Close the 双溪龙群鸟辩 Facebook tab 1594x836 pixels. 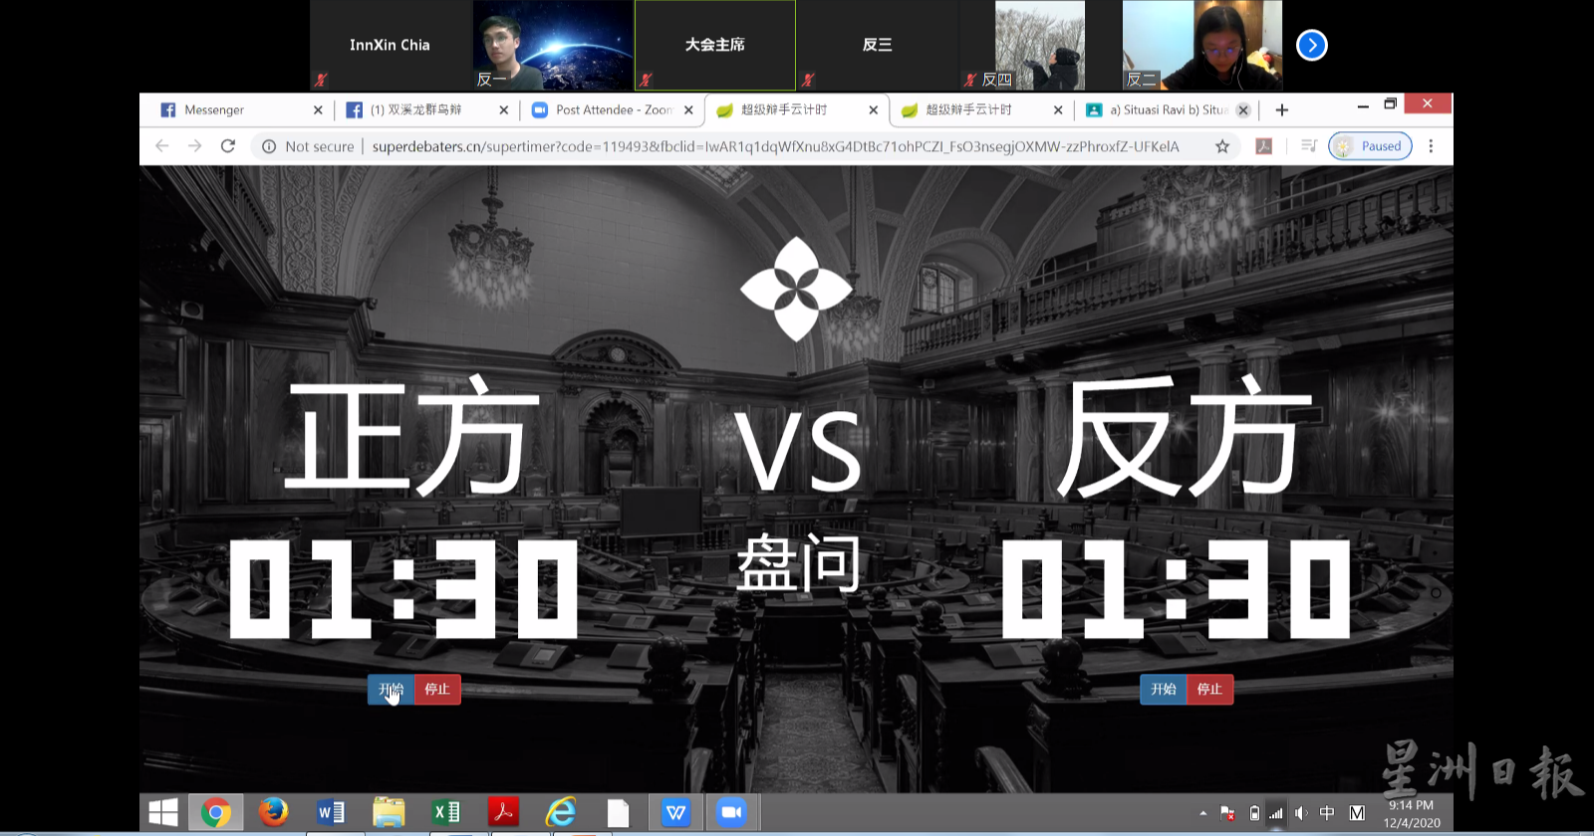coord(503,110)
